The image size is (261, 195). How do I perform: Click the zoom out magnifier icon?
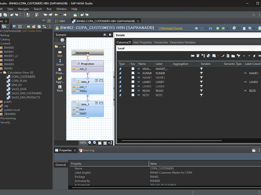tap(90, 143)
